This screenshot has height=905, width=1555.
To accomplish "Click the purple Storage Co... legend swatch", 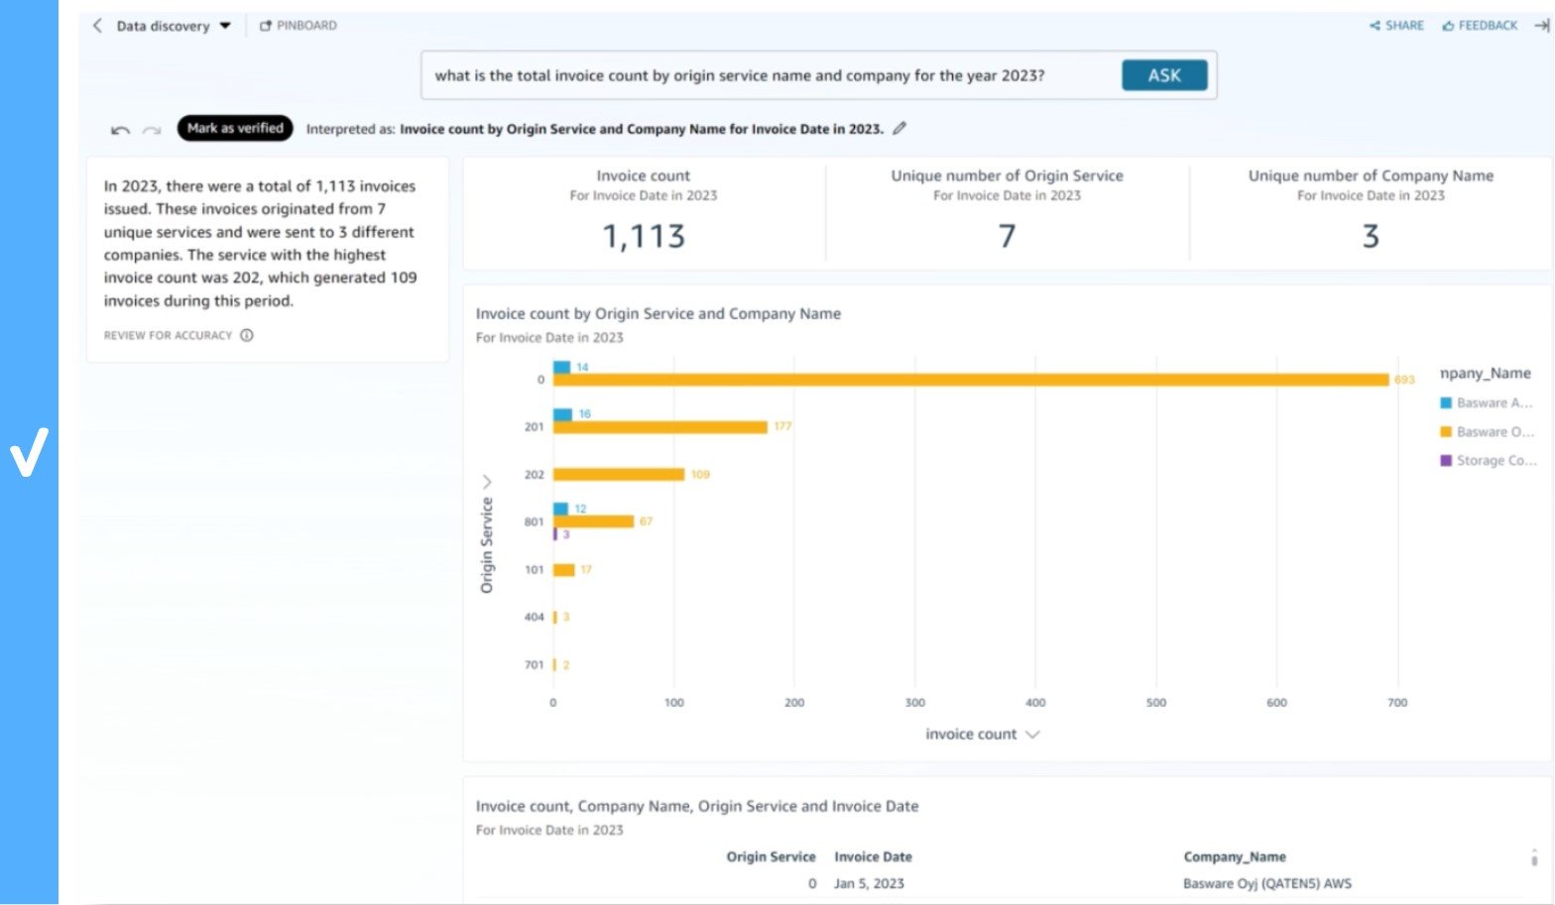I will (1446, 460).
